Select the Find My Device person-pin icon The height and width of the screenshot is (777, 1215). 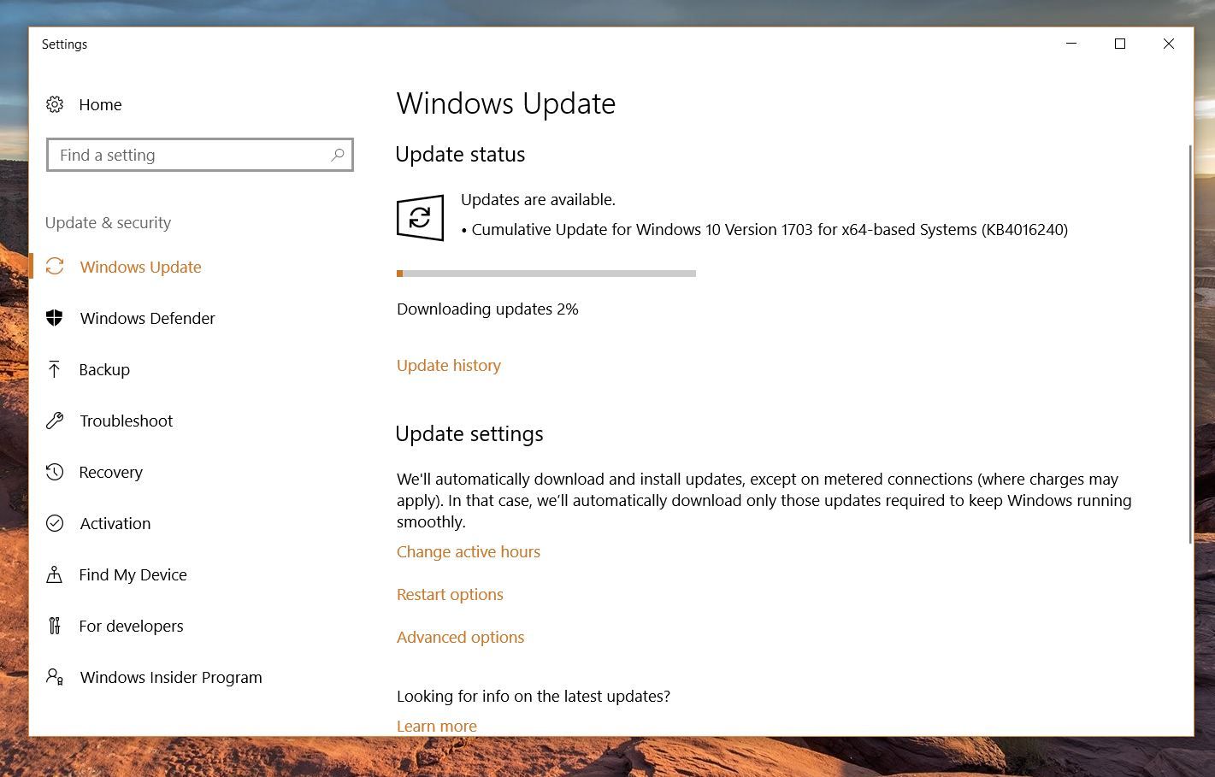(55, 574)
